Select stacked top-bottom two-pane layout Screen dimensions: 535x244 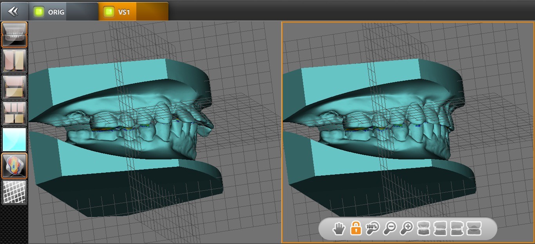click(x=14, y=87)
